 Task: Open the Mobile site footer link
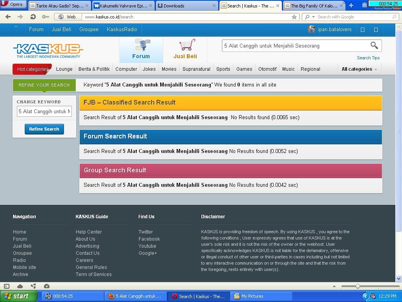24,267
